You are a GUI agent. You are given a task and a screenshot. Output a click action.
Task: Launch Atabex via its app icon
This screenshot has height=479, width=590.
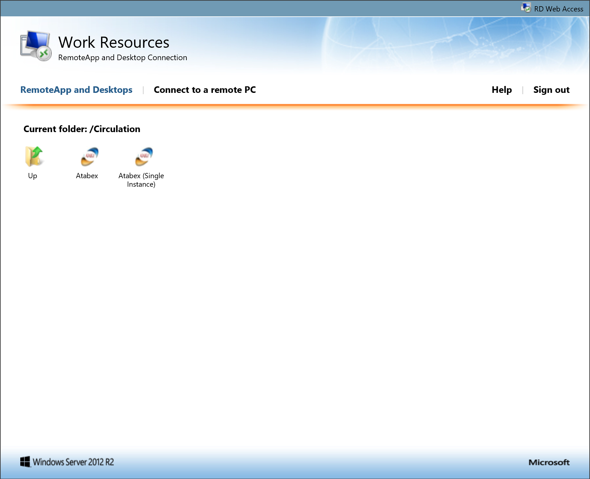coord(89,156)
